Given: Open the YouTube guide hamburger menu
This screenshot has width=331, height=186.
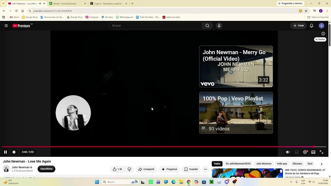Looking at the screenshot, I should tap(6, 26).
